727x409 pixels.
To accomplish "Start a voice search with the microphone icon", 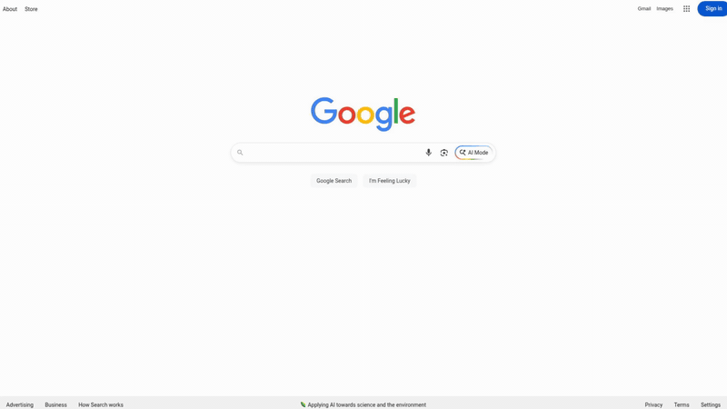I will pos(428,153).
